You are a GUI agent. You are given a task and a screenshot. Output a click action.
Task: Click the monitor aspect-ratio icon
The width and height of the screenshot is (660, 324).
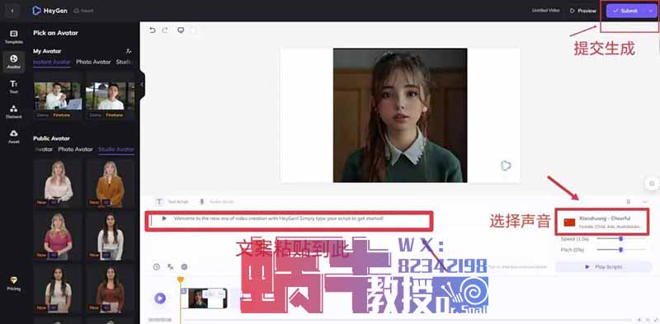click(181, 31)
